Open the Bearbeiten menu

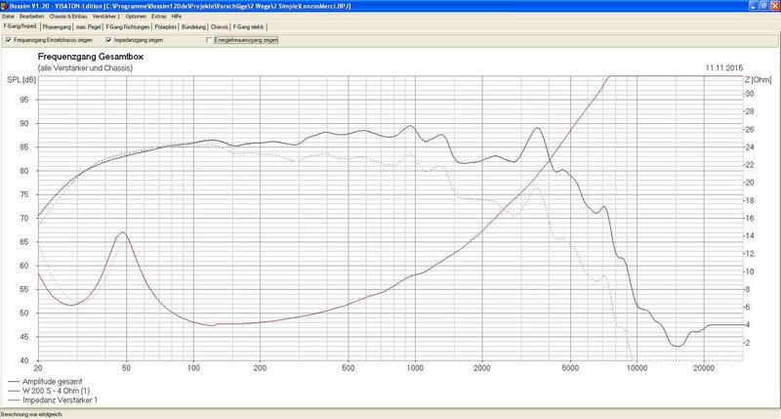click(31, 18)
